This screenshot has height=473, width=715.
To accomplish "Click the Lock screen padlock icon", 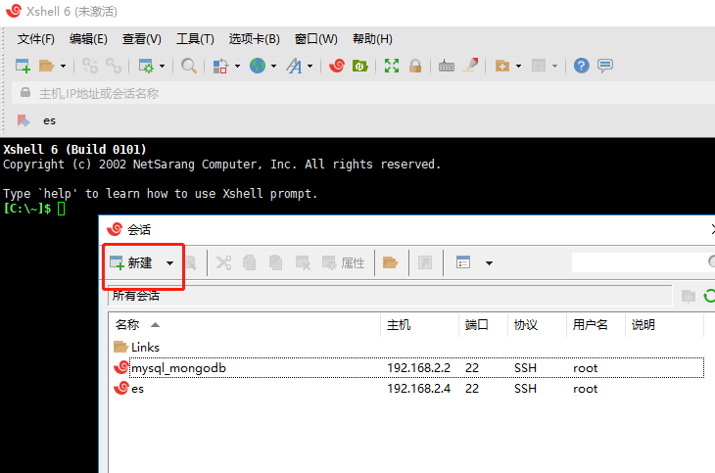I will point(415,66).
